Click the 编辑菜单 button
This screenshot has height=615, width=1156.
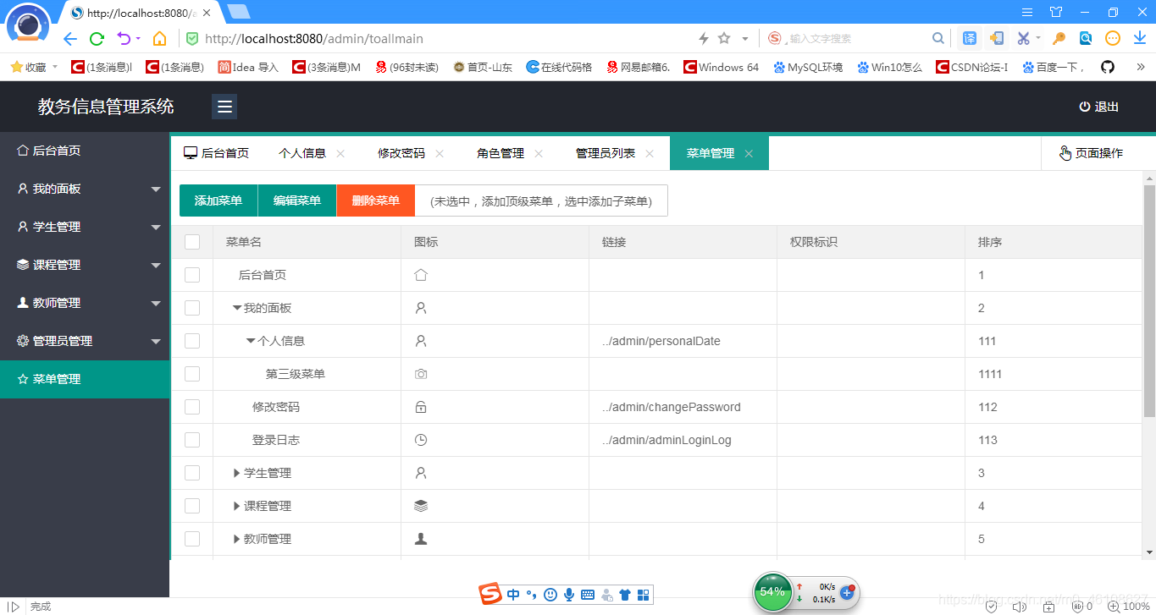click(x=297, y=200)
